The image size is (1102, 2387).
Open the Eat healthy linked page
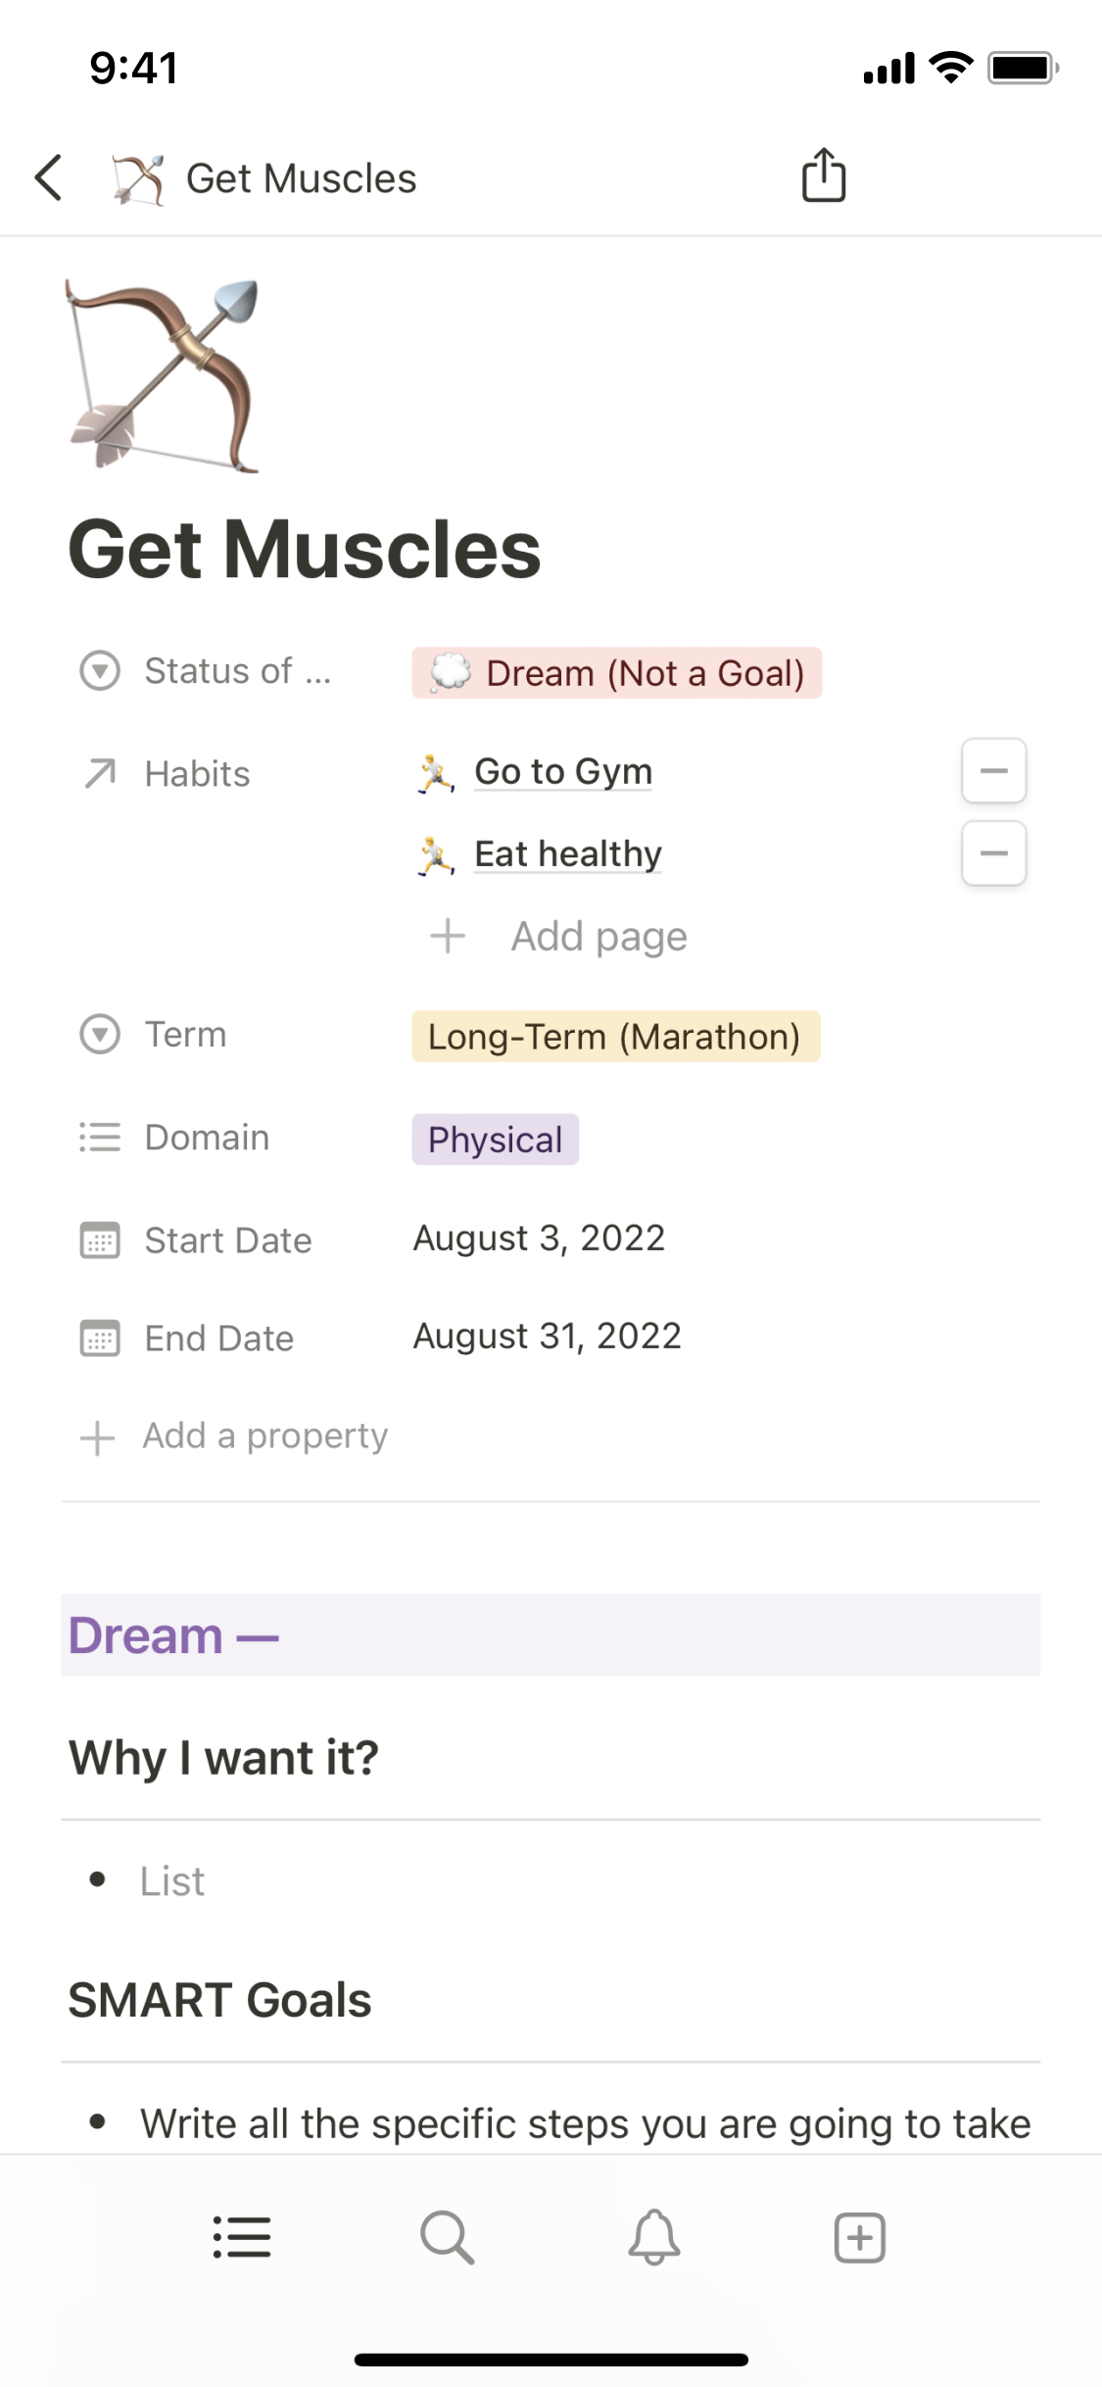point(568,853)
